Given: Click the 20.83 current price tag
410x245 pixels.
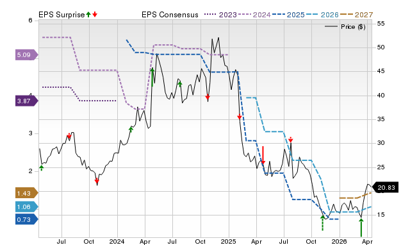Looking at the screenshot, I should [x=385, y=187].
